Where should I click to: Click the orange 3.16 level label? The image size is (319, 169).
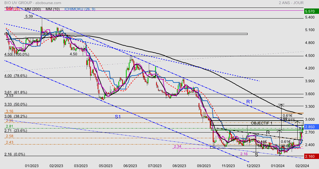click(9, 111)
